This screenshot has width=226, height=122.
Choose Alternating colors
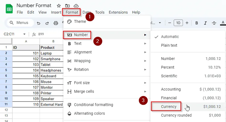coord(107,113)
